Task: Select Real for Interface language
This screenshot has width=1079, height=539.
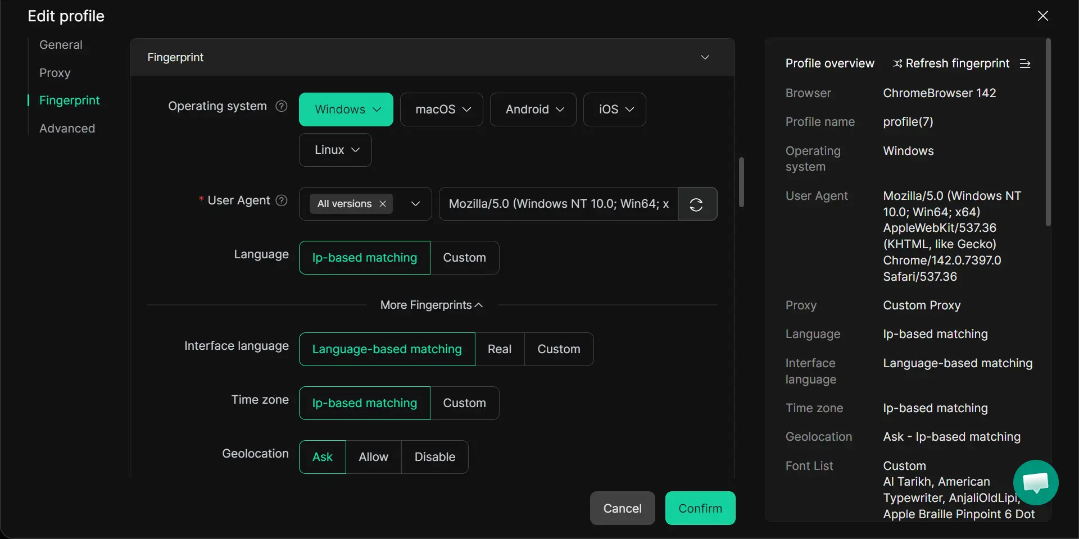Action: click(499, 349)
